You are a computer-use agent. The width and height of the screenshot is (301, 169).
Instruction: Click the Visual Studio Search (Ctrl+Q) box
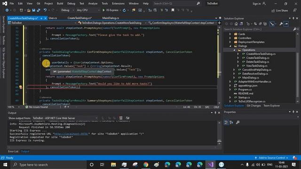[x=177, y=3]
